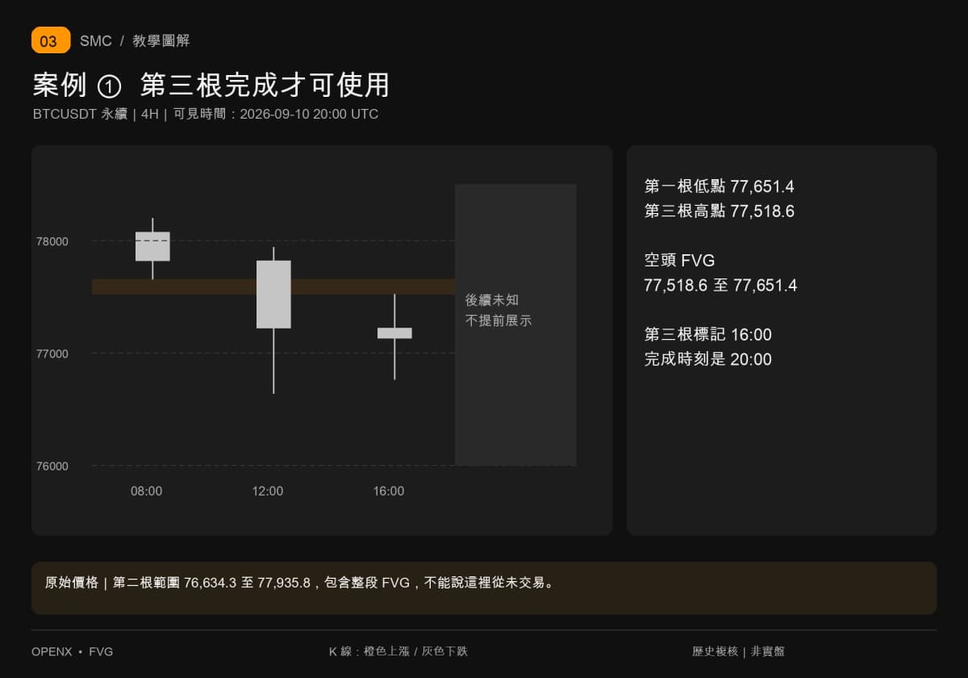This screenshot has height=678, width=968.
Task: Click the text 第三根標記 16:00
Action: 708,334
